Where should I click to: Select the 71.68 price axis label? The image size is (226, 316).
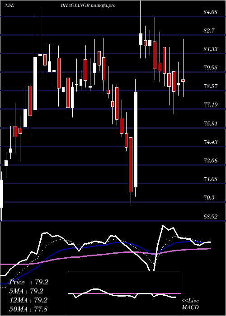tap(211, 179)
